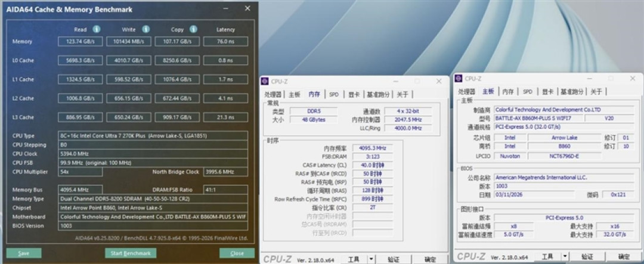Screen dimensions: 644x264
Task: Open the 显卡 tab in the CPU-Z mainboard window
Action: pos(547,92)
